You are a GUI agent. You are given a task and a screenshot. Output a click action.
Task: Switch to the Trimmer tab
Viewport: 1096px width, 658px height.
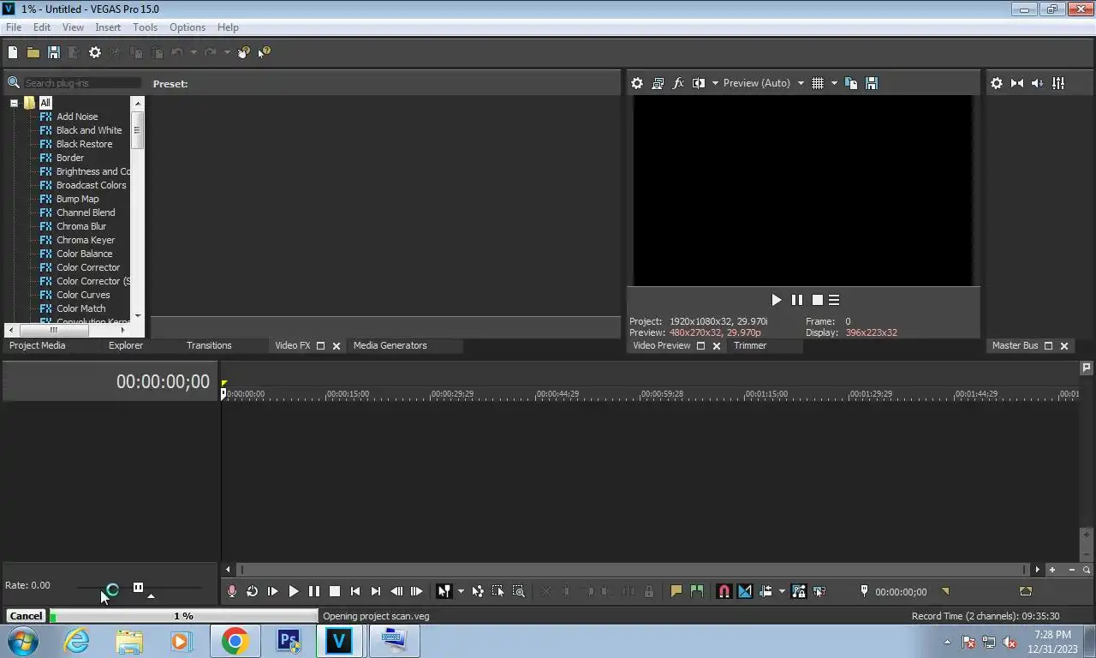point(750,345)
